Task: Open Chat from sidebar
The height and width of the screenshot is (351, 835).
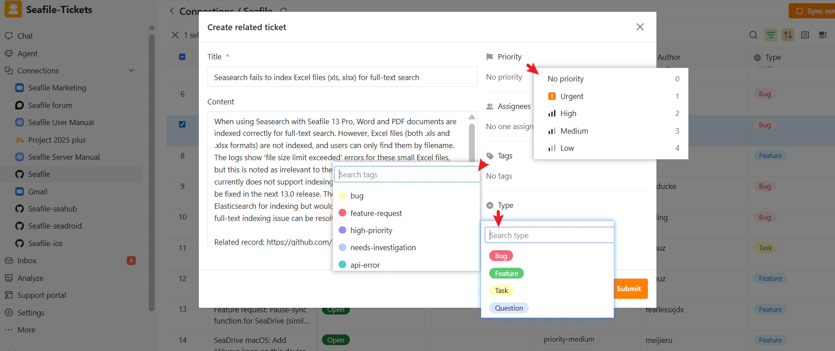Action: tap(25, 36)
